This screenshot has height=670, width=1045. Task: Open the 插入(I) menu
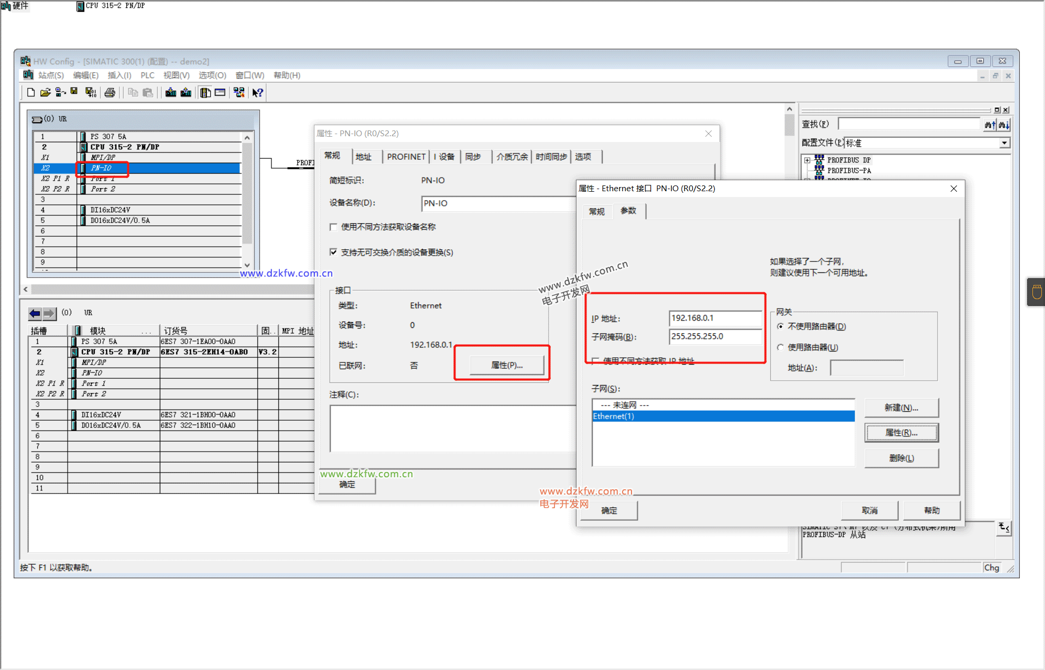(x=119, y=75)
